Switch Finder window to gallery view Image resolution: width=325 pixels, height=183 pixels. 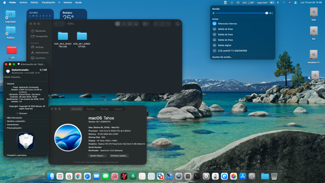tap(136, 24)
